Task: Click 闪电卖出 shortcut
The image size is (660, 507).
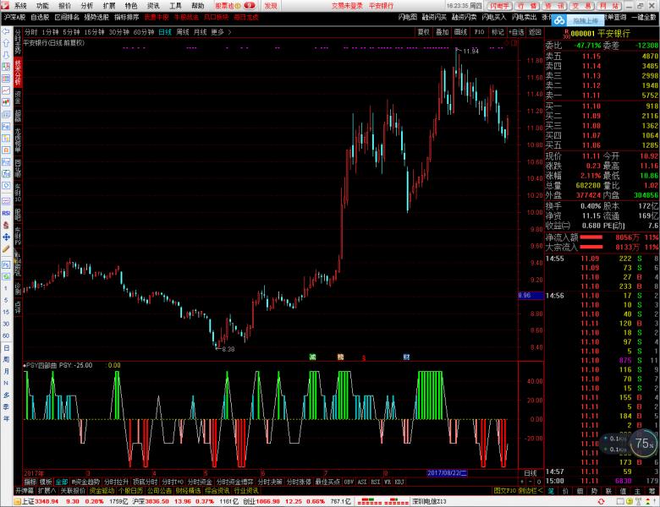Action: pyautogui.click(x=524, y=17)
